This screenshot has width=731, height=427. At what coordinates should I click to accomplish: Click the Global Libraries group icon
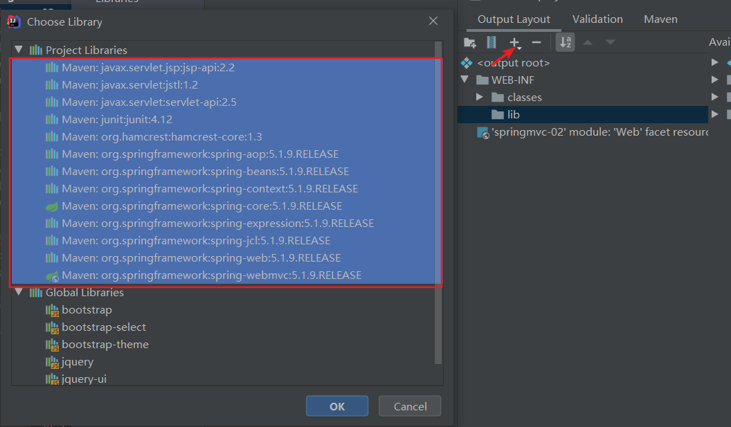tap(36, 292)
